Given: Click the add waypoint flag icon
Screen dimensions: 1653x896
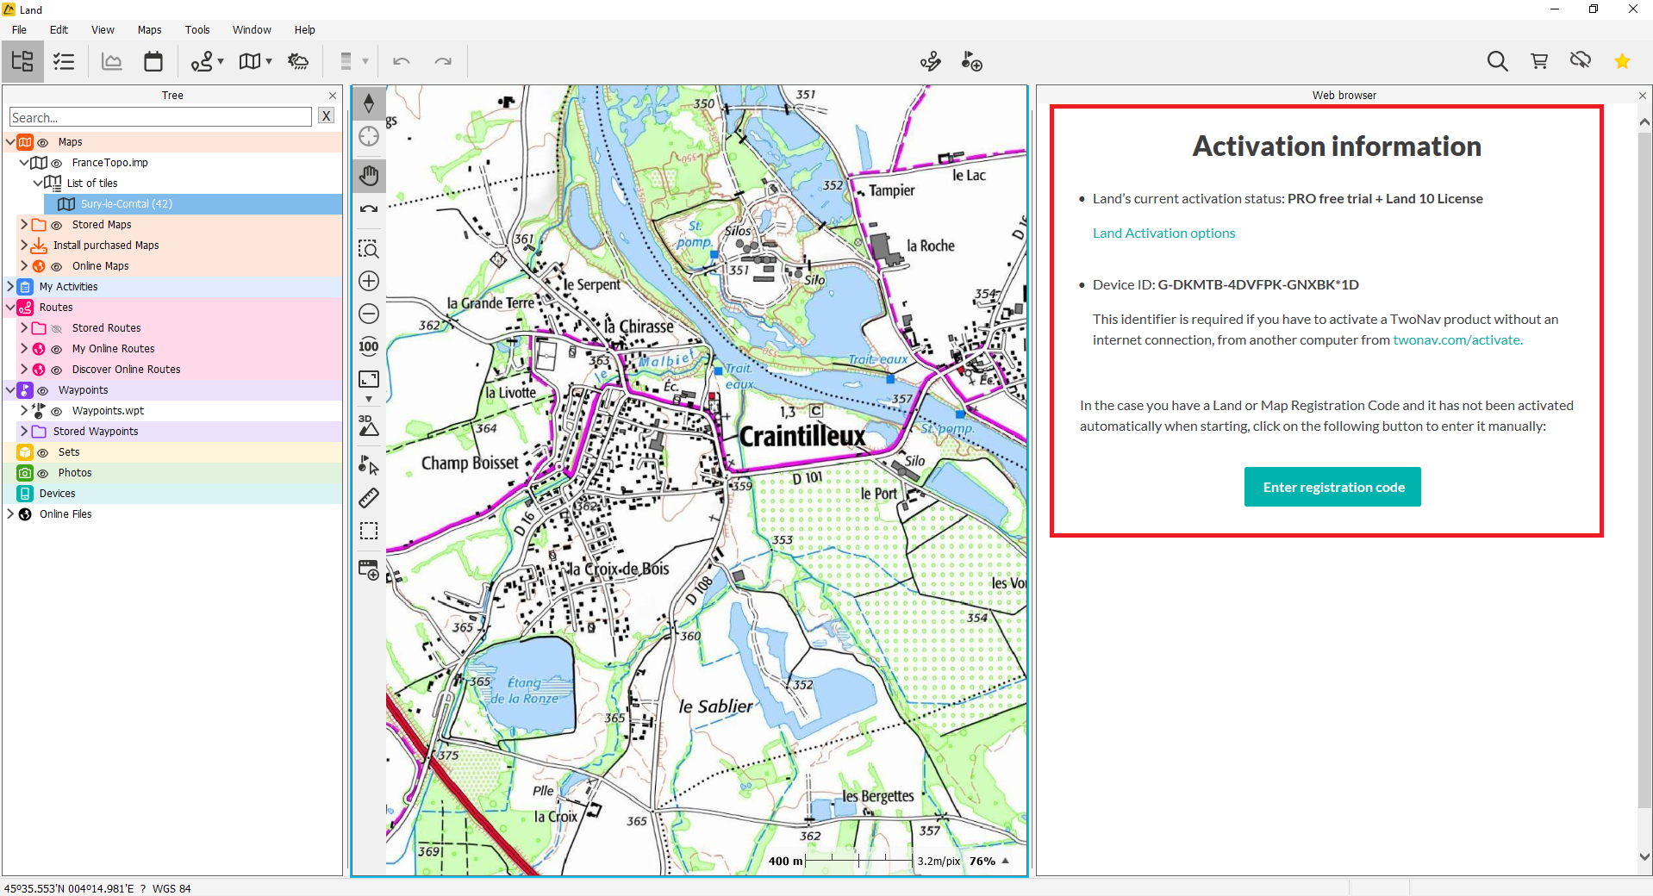Looking at the screenshot, I should (x=972, y=61).
